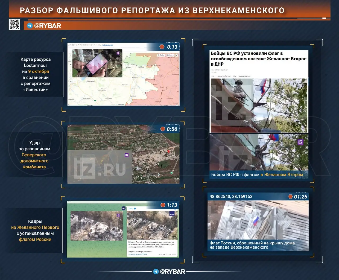Click the red hexagon icon beside the 0:13 timer
The height and width of the screenshot is (280, 339).
(162, 46)
